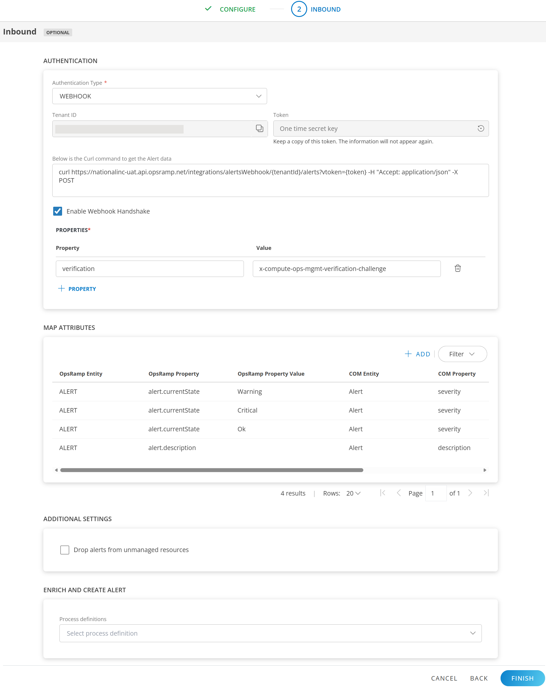The image size is (546, 688).
Task: Open the Authentication Type dropdown
Action: 258,96
